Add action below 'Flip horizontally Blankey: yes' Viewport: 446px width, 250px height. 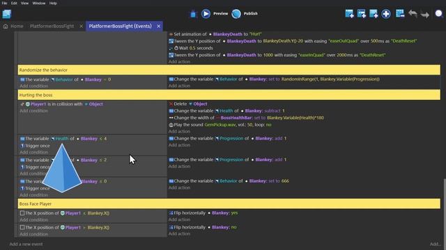click(179, 219)
